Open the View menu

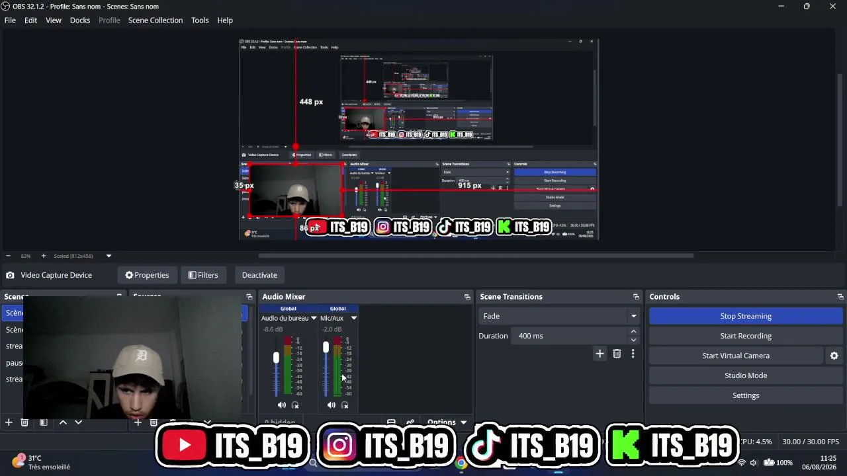54,20
